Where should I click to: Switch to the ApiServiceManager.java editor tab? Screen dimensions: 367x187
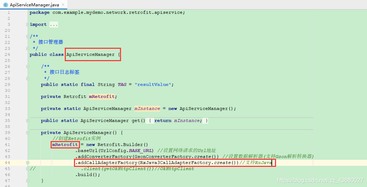point(34,5)
